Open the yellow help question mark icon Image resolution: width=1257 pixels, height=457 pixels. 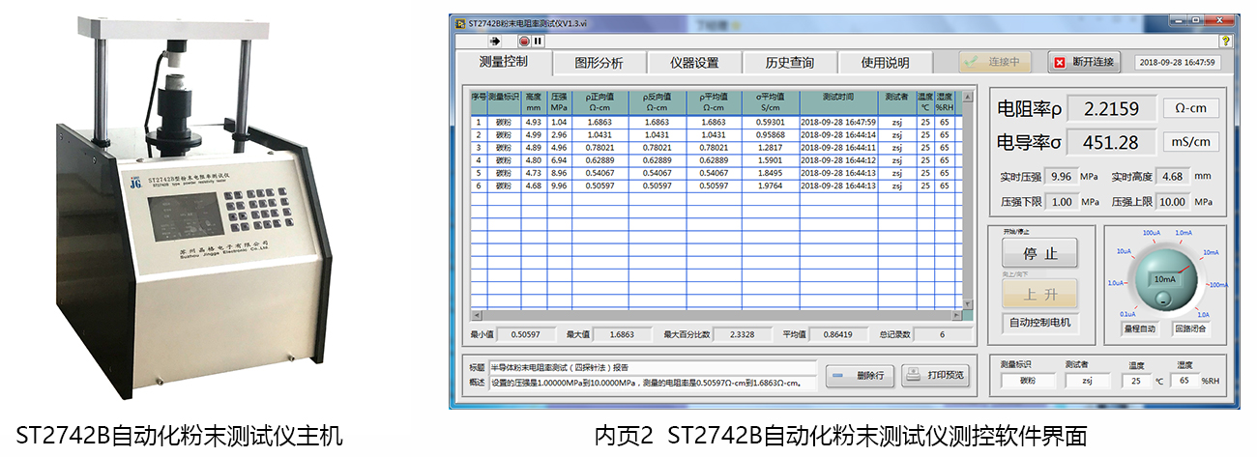pos(1225,42)
